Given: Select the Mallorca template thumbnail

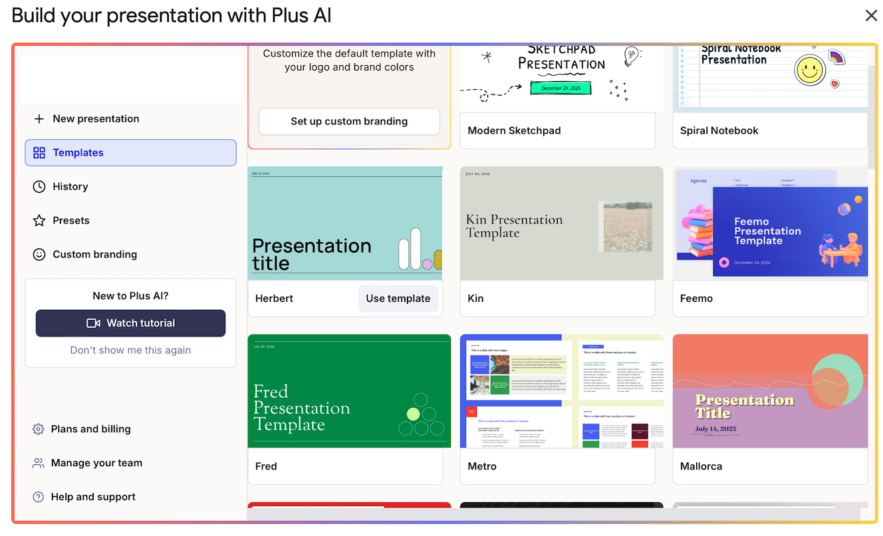Looking at the screenshot, I should 770,391.
